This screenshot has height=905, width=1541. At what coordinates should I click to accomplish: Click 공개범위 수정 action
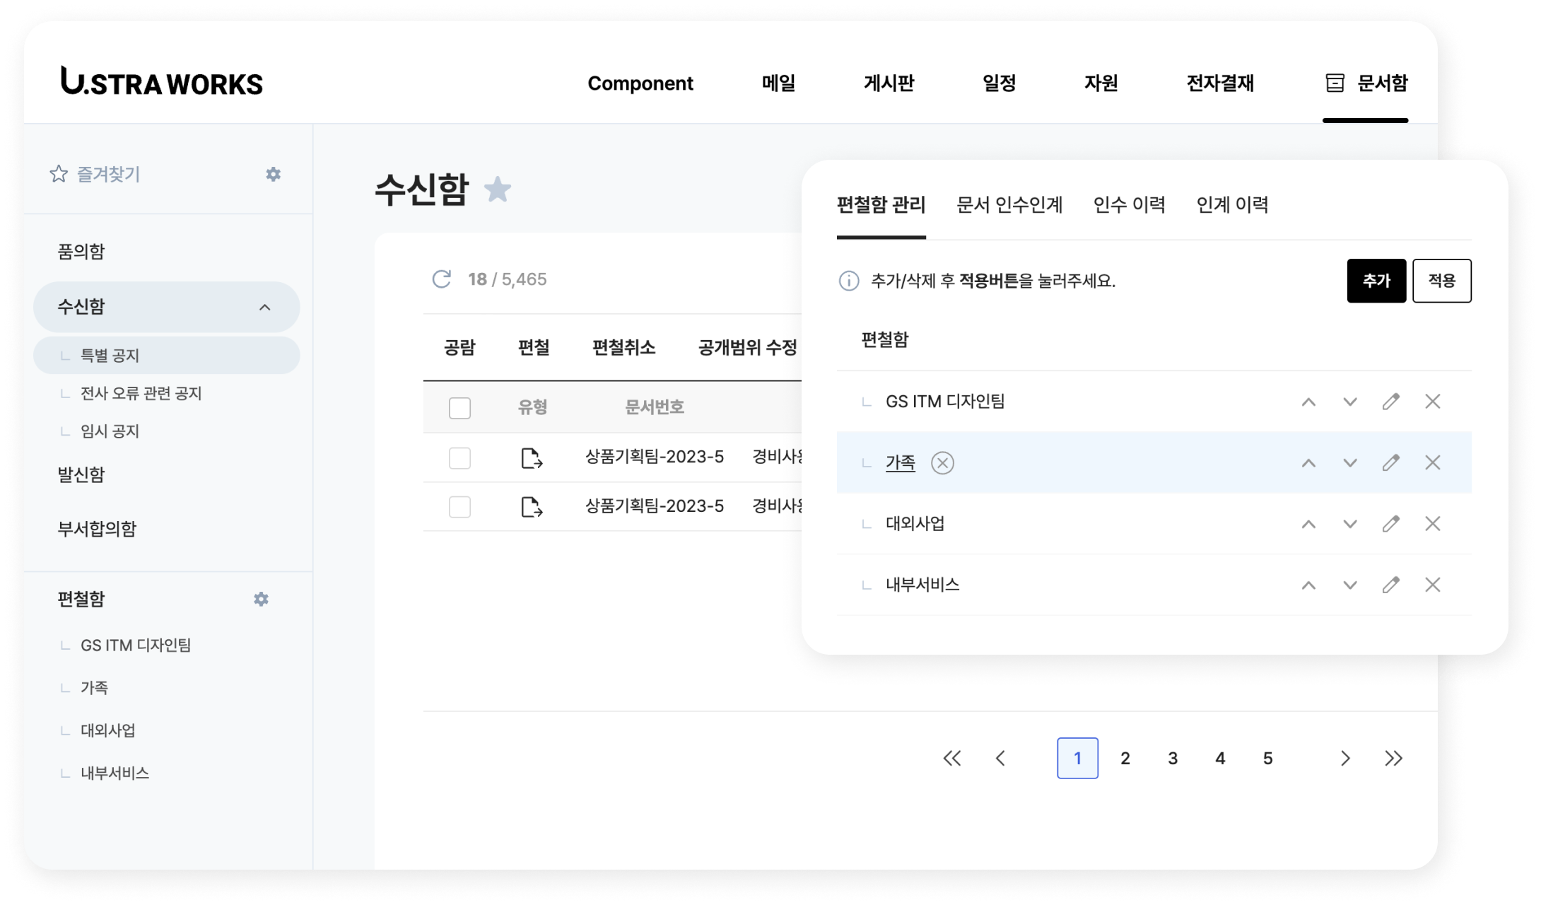click(747, 347)
